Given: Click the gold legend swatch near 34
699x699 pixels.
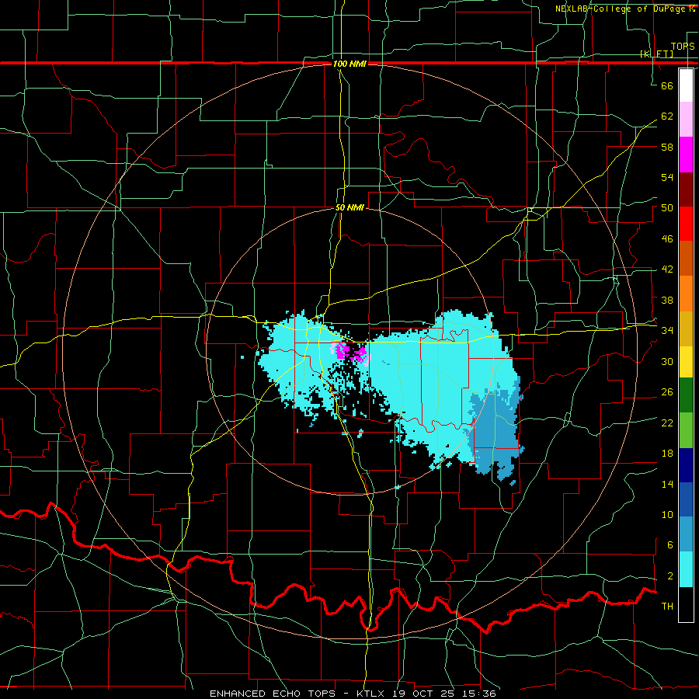Looking at the screenshot, I should [x=686, y=329].
